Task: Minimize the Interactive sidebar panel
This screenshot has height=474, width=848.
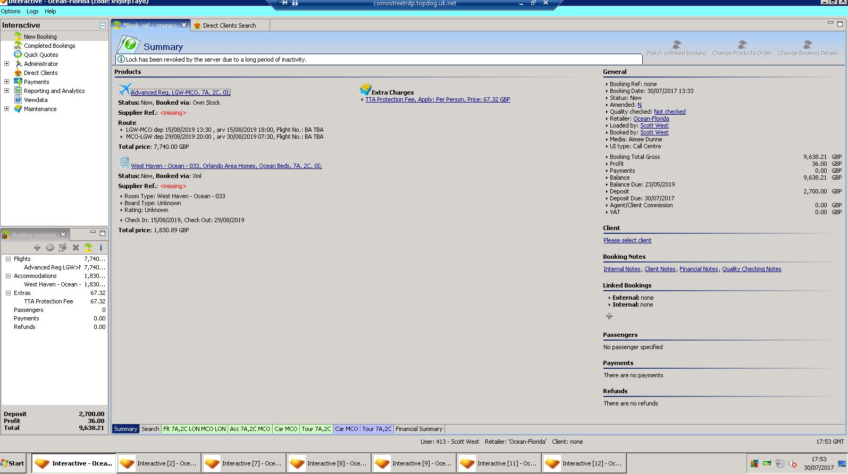Action: pos(103,26)
